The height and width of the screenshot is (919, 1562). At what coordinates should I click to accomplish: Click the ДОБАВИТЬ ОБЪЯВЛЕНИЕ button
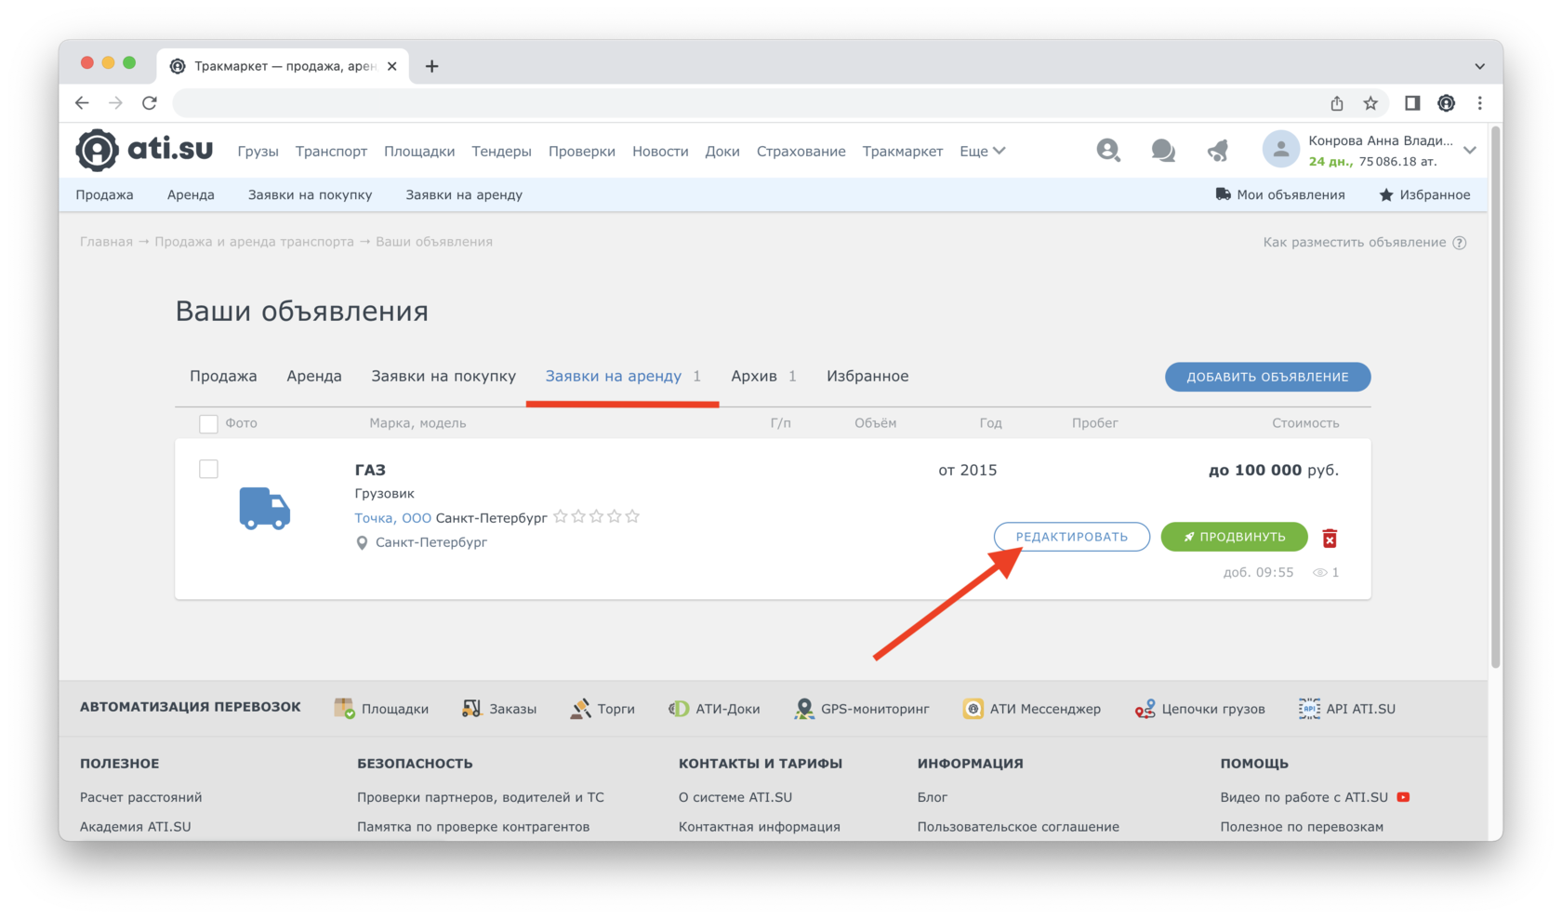coord(1267,377)
